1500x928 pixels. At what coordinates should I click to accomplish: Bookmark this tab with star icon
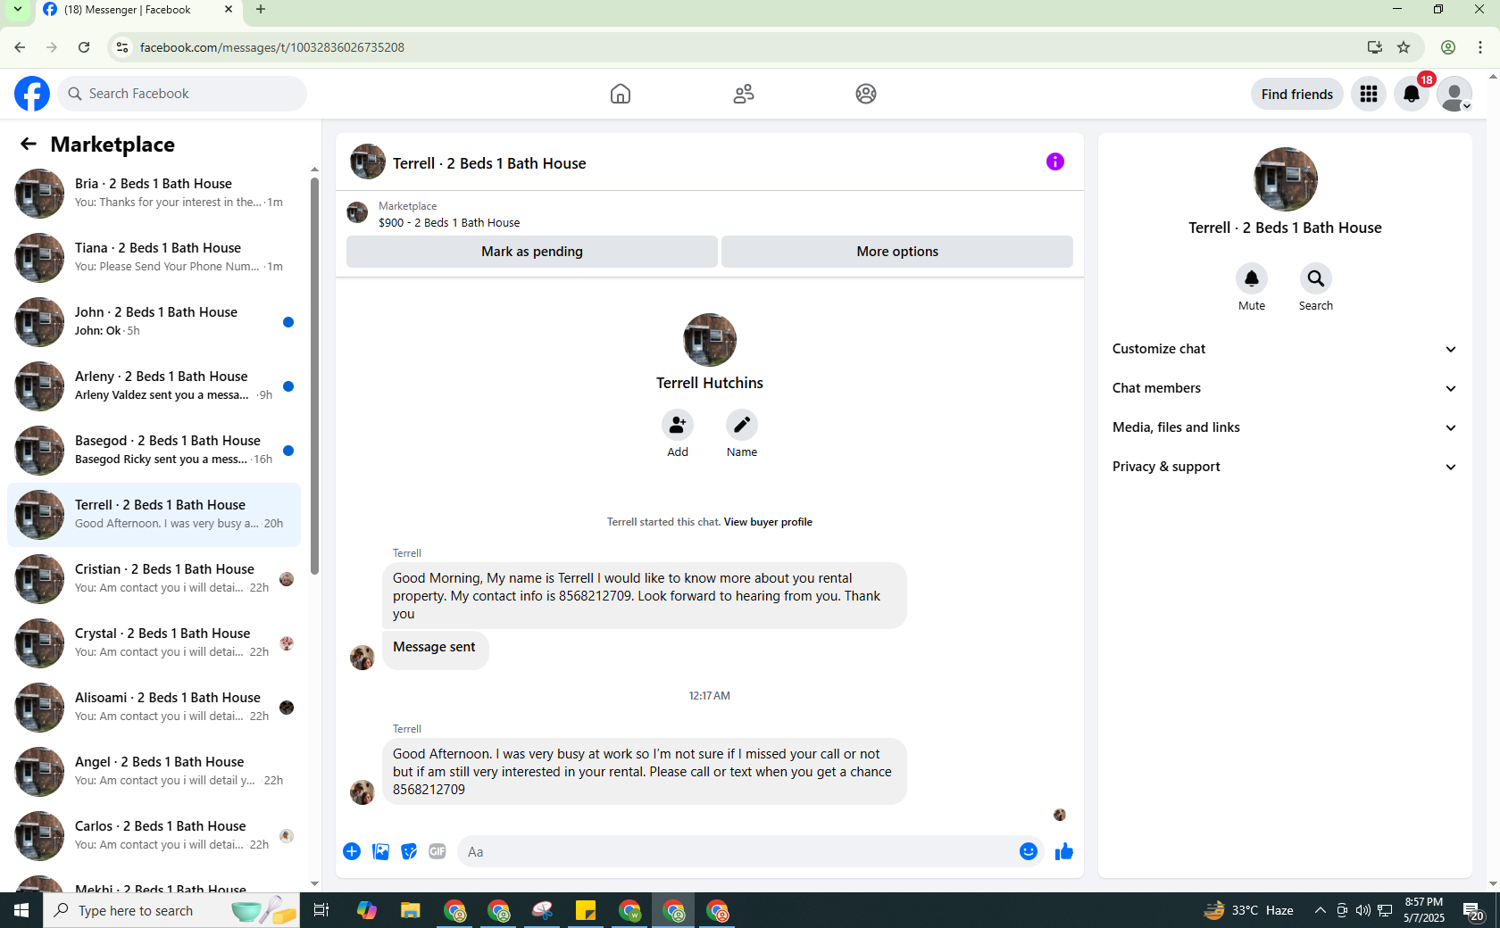pyautogui.click(x=1404, y=47)
